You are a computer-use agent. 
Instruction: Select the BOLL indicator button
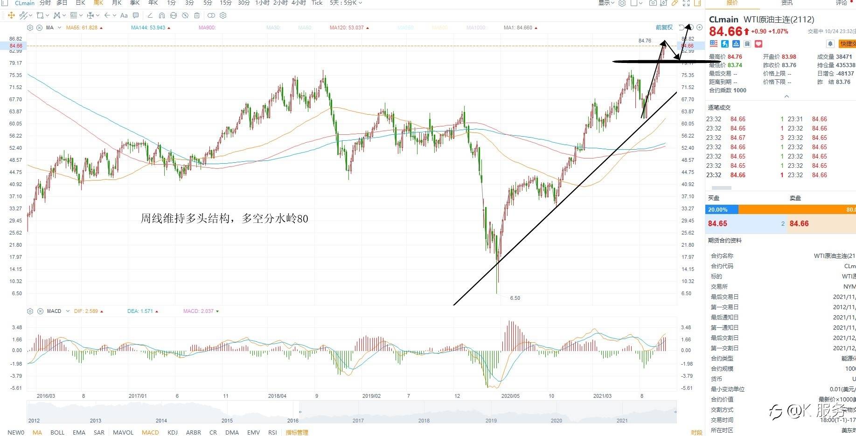57,432
